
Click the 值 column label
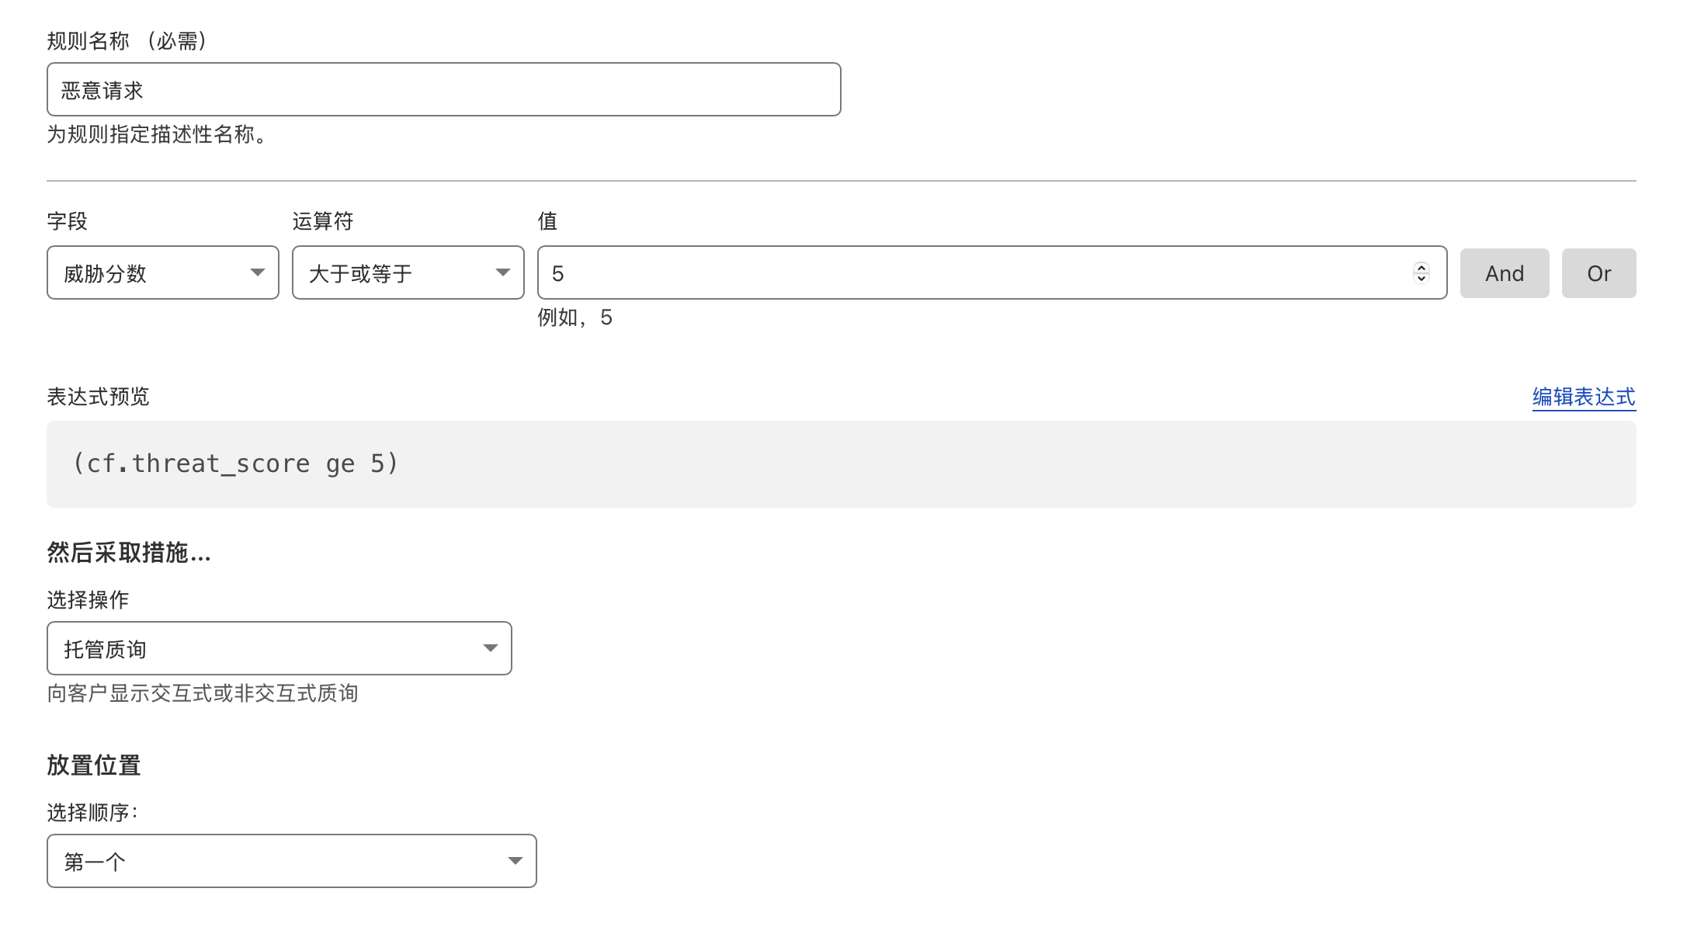pyautogui.click(x=547, y=221)
